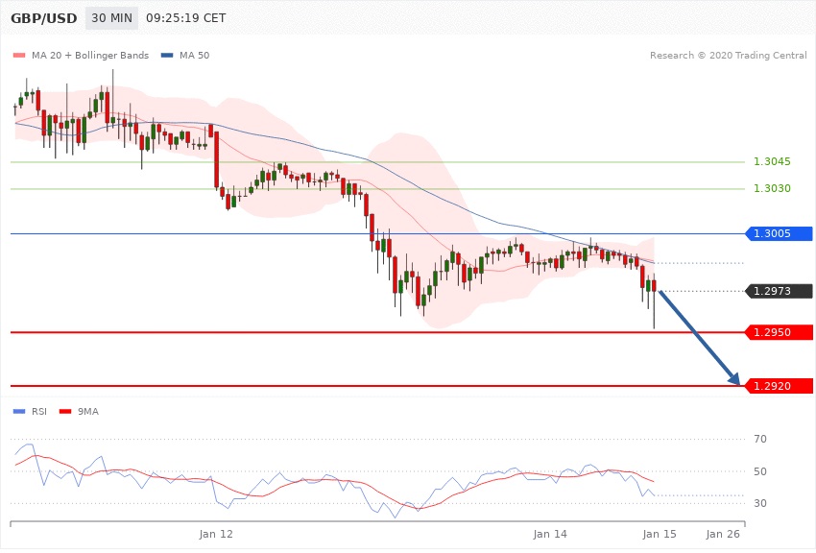Viewport: 816px width, 553px height.
Task: Click the 1.3030 resistance level label
Action: 772,189
